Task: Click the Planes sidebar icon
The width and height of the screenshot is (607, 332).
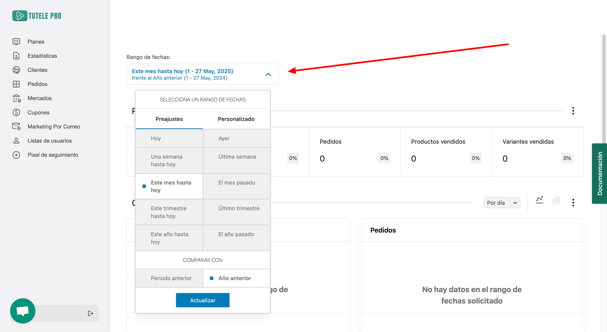Action: coord(16,42)
